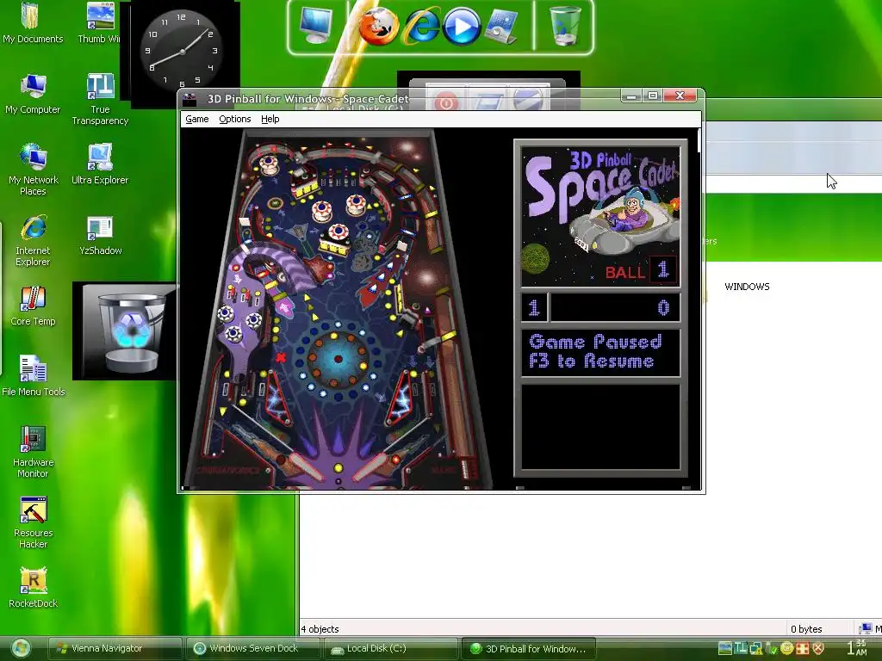The image size is (882, 661).
Task: Switch to Windows Seven Dock taskbar button
Action: coord(253,649)
